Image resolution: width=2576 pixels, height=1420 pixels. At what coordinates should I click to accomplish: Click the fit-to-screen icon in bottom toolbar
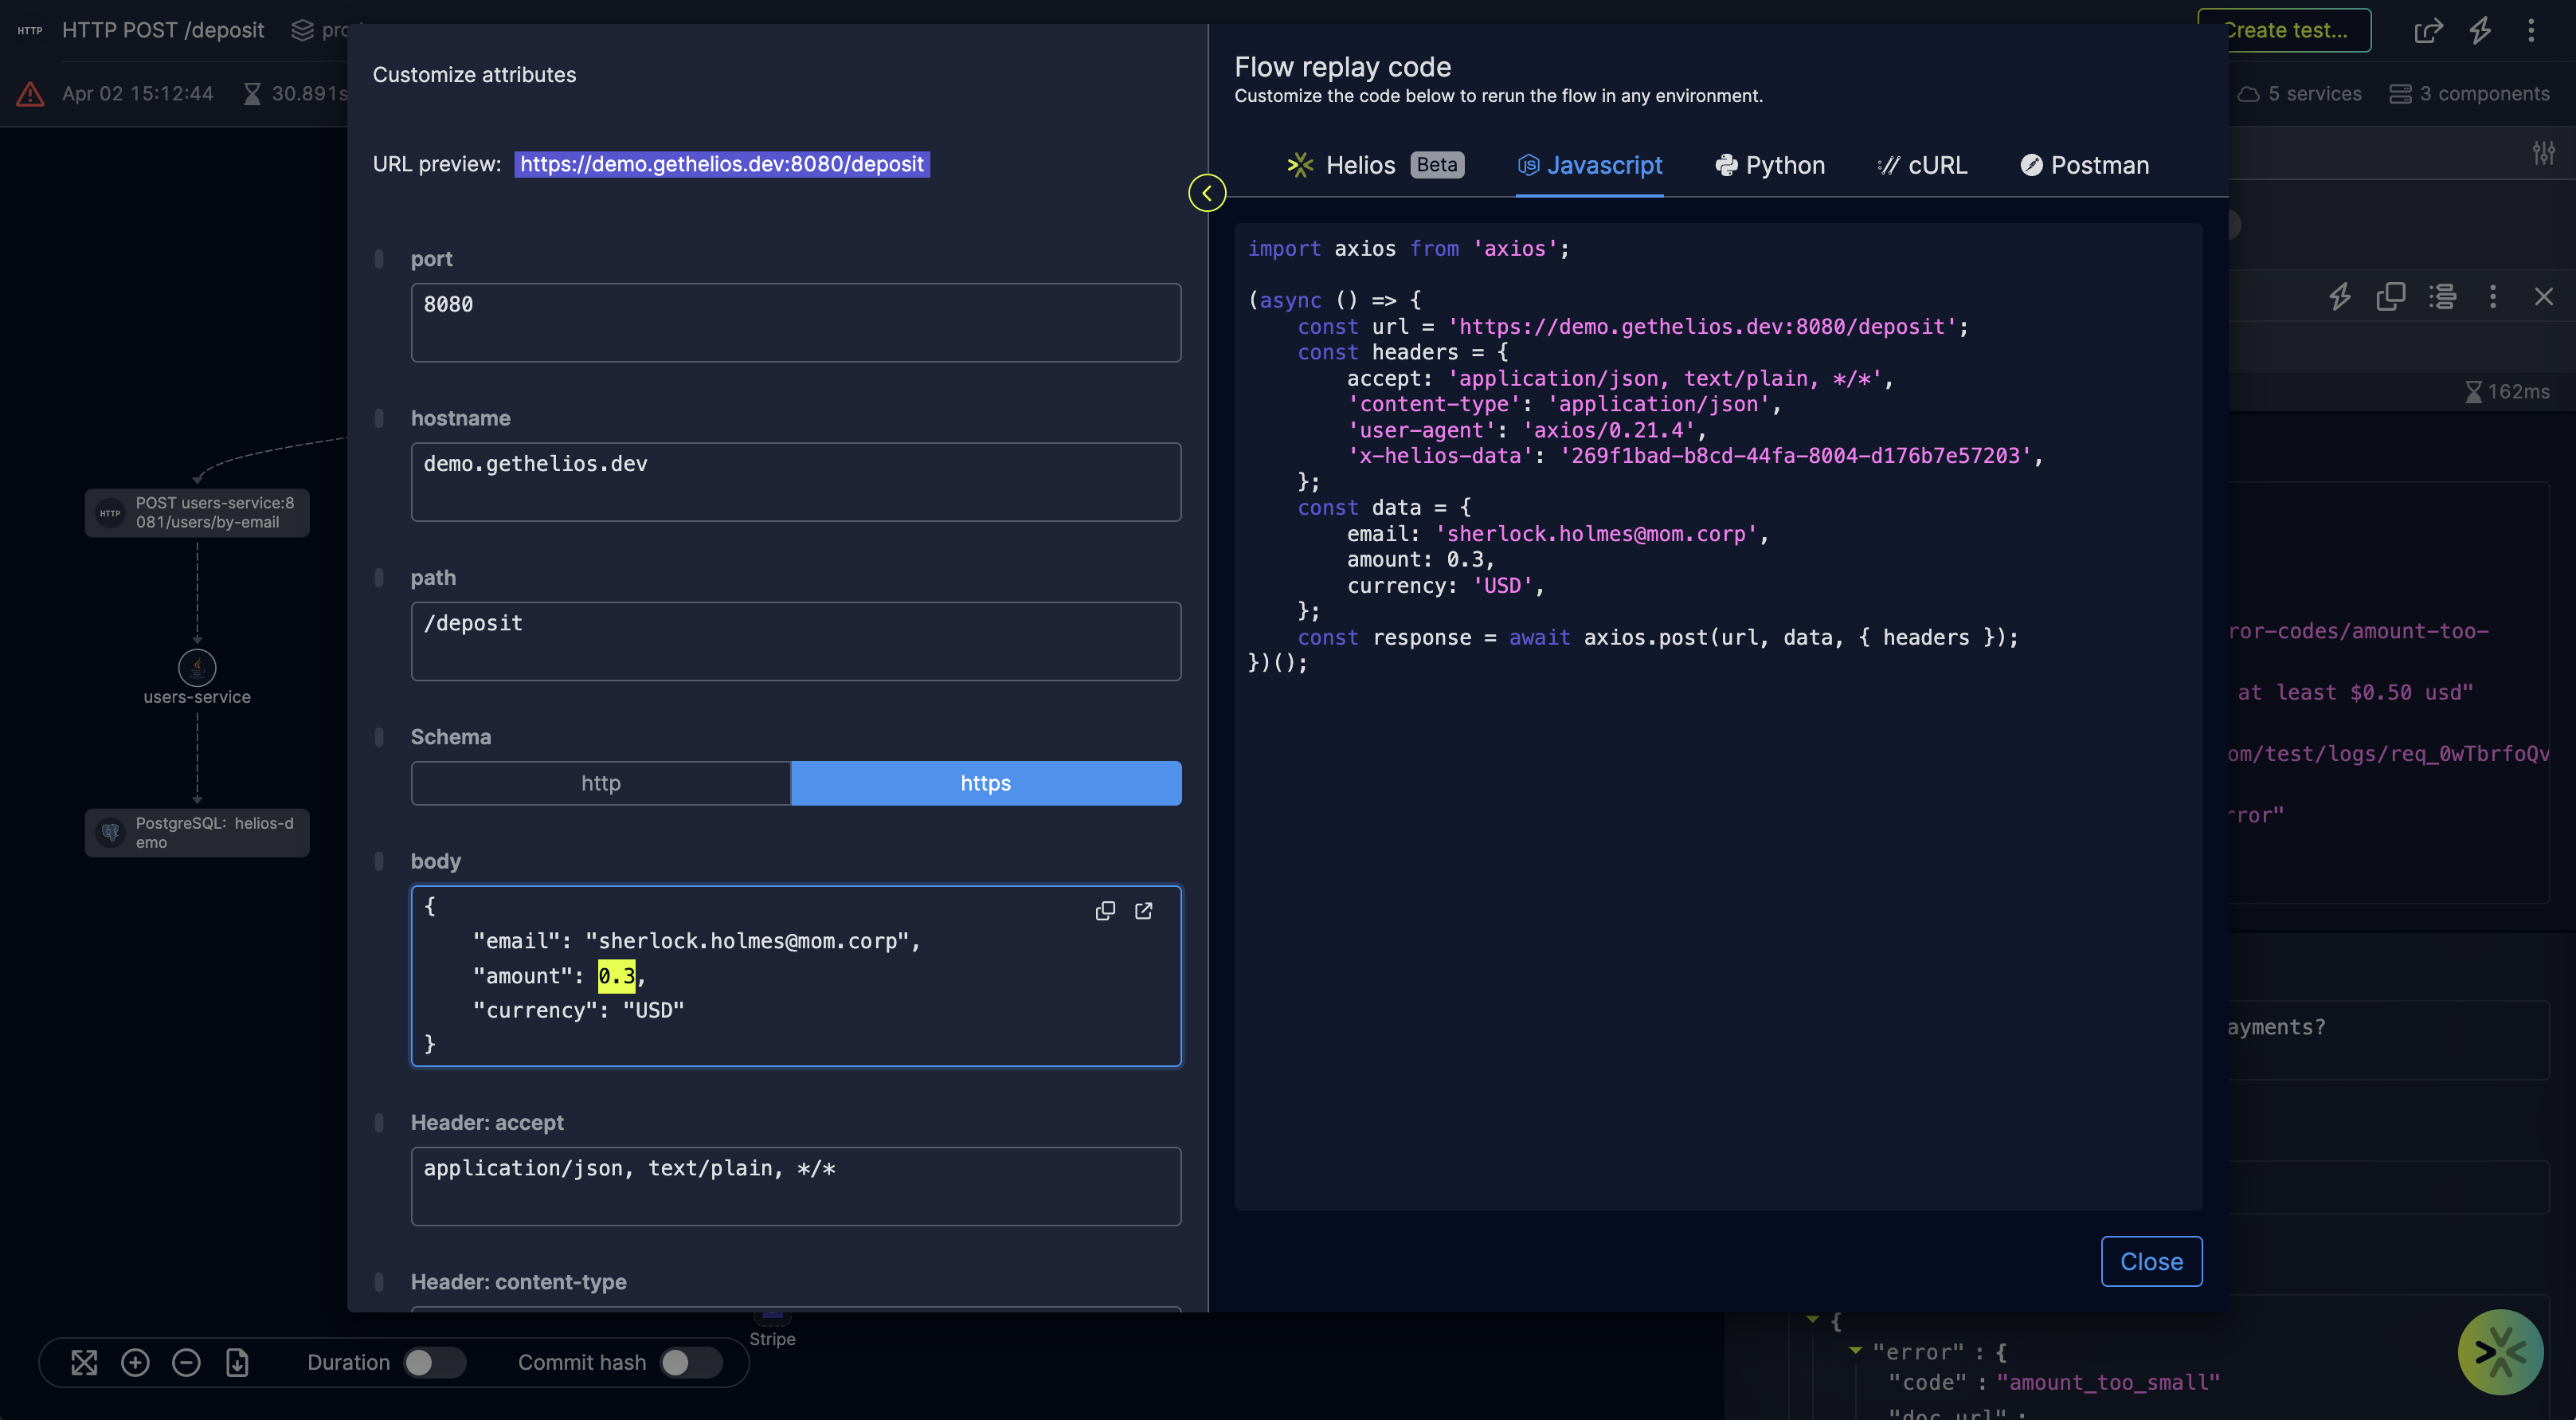pos(84,1362)
